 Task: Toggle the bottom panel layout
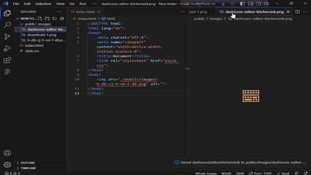coord(250,3)
